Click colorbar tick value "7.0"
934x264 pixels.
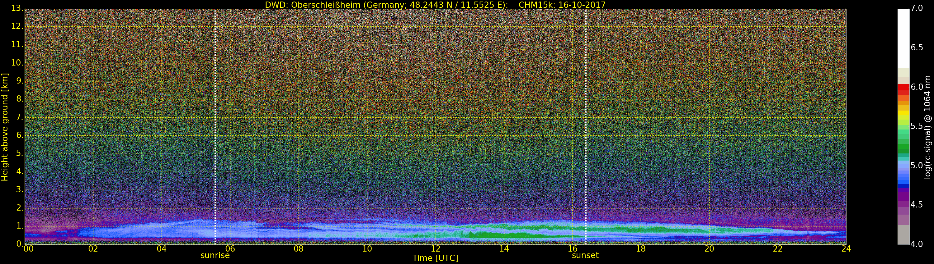pyautogui.click(x=917, y=8)
